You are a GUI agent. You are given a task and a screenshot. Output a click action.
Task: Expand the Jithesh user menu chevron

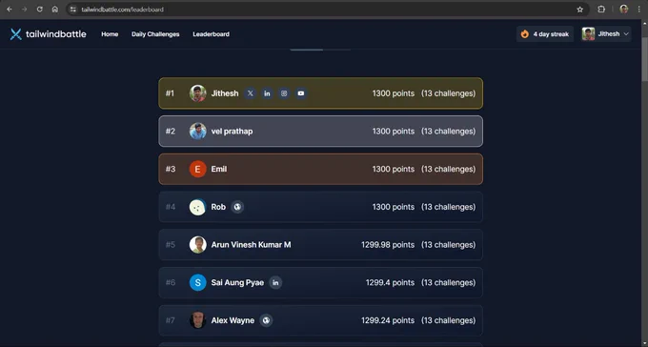[626, 34]
